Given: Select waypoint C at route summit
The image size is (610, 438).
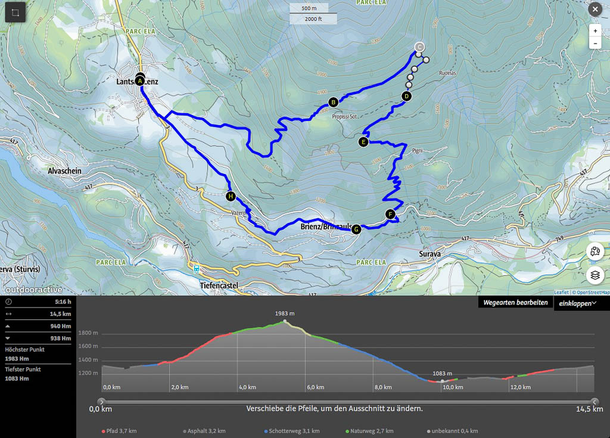Looking at the screenshot, I should 419,47.
